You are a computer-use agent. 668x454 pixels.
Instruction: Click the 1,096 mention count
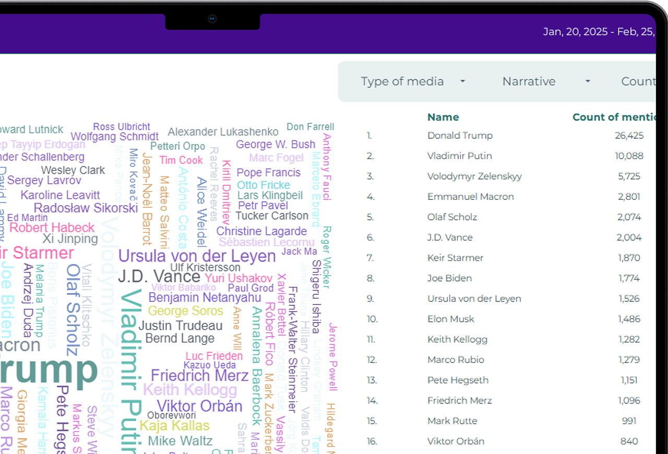pyautogui.click(x=629, y=400)
